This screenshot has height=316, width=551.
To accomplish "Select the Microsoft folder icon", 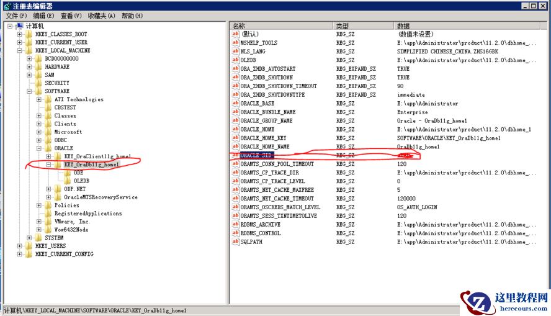I will click(x=48, y=132).
